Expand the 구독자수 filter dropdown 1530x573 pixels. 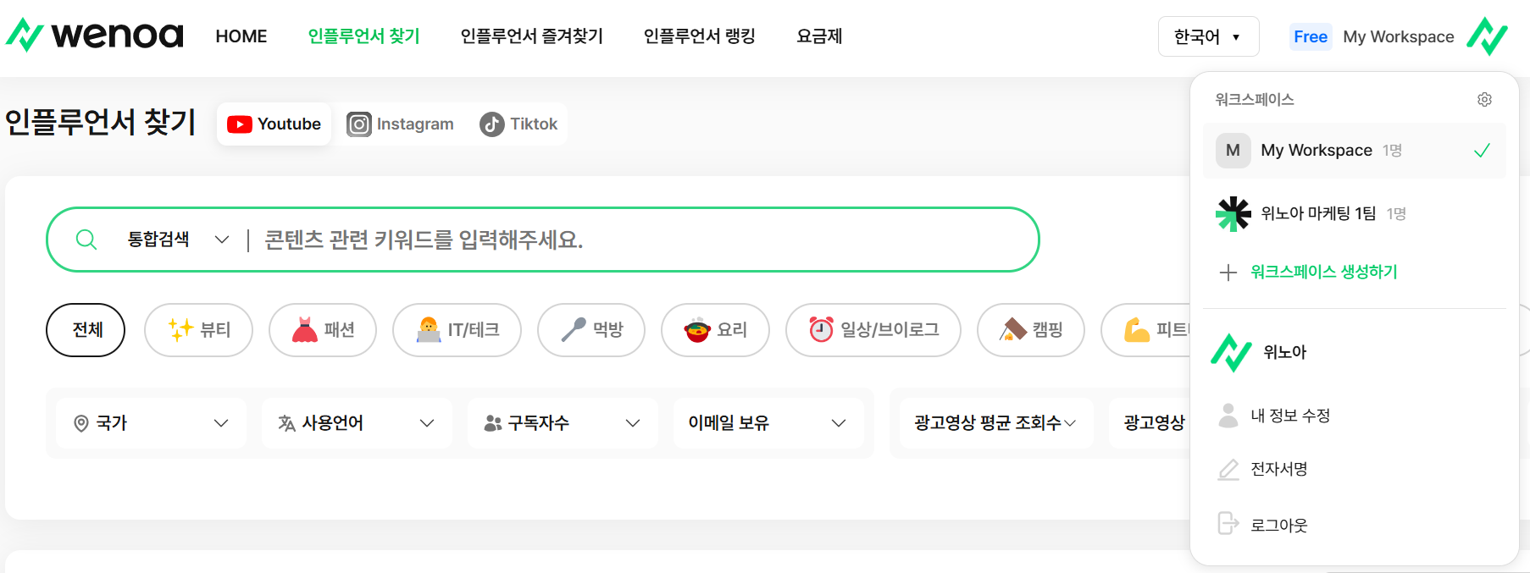pyautogui.click(x=562, y=423)
